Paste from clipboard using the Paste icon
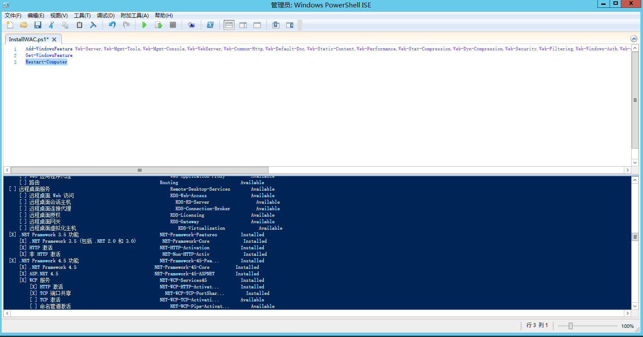The width and height of the screenshot is (643, 337). pyautogui.click(x=79, y=25)
